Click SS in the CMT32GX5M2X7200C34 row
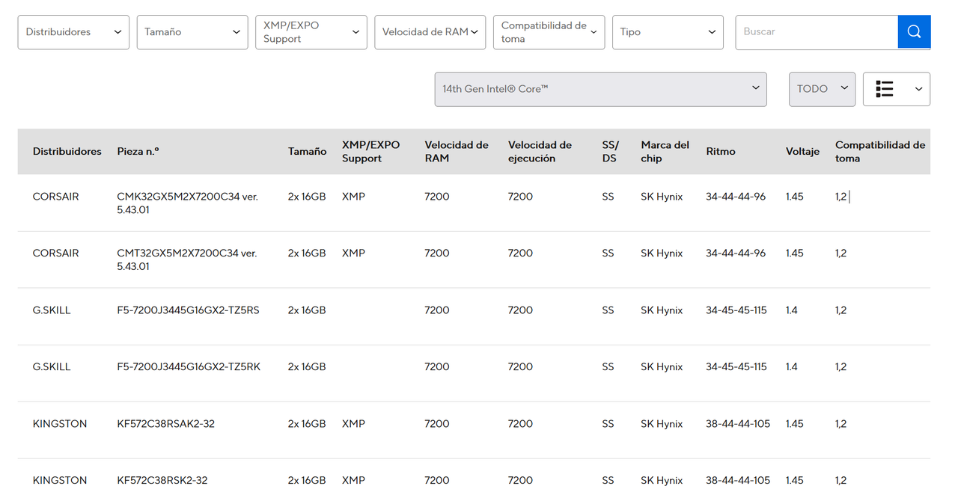 608,253
